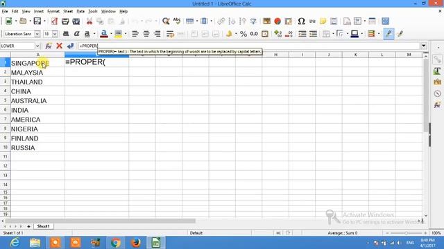Open the Data menu

pyautogui.click(x=80, y=11)
